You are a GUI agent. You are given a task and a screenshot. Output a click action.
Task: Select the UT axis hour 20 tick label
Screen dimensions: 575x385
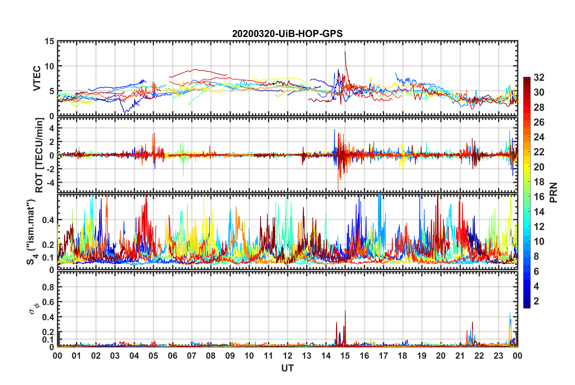coord(441,356)
